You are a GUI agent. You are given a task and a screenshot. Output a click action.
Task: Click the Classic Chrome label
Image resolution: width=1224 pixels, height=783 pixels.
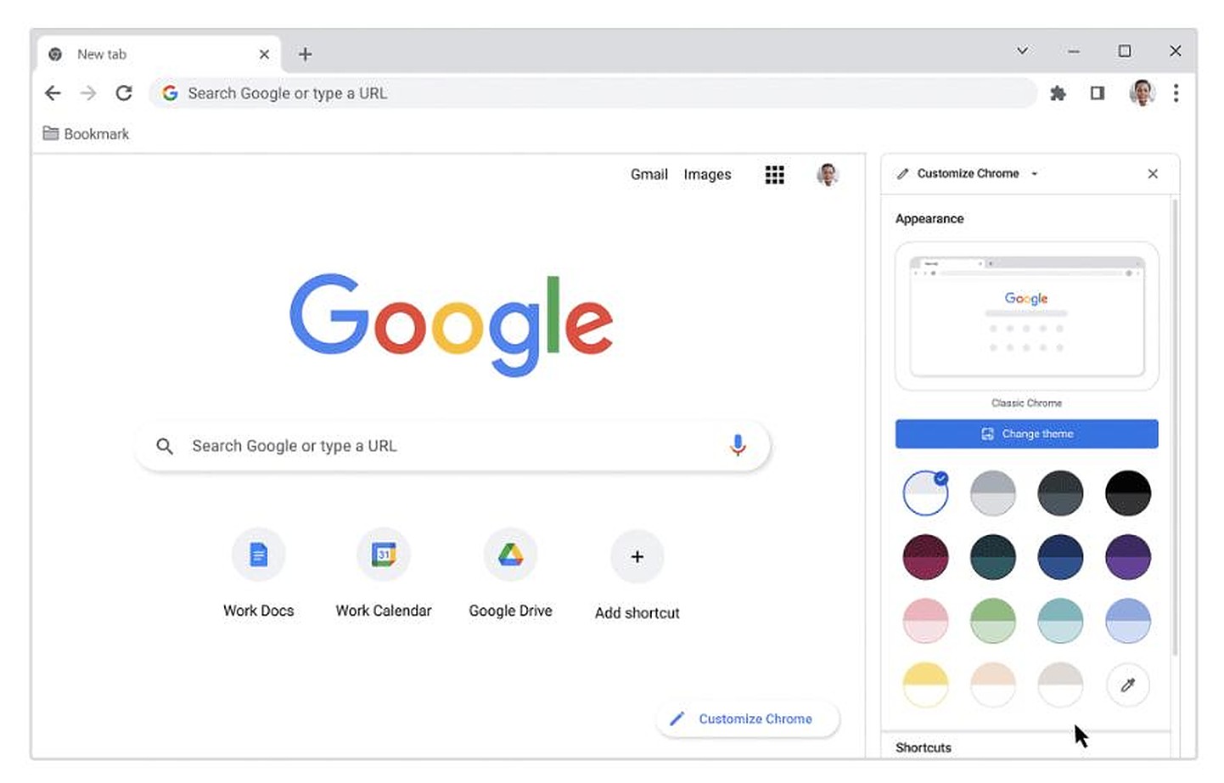(x=1026, y=403)
